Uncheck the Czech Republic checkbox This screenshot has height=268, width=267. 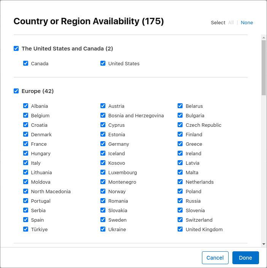coord(180,125)
